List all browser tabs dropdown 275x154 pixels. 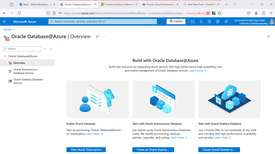tap(235, 4)
